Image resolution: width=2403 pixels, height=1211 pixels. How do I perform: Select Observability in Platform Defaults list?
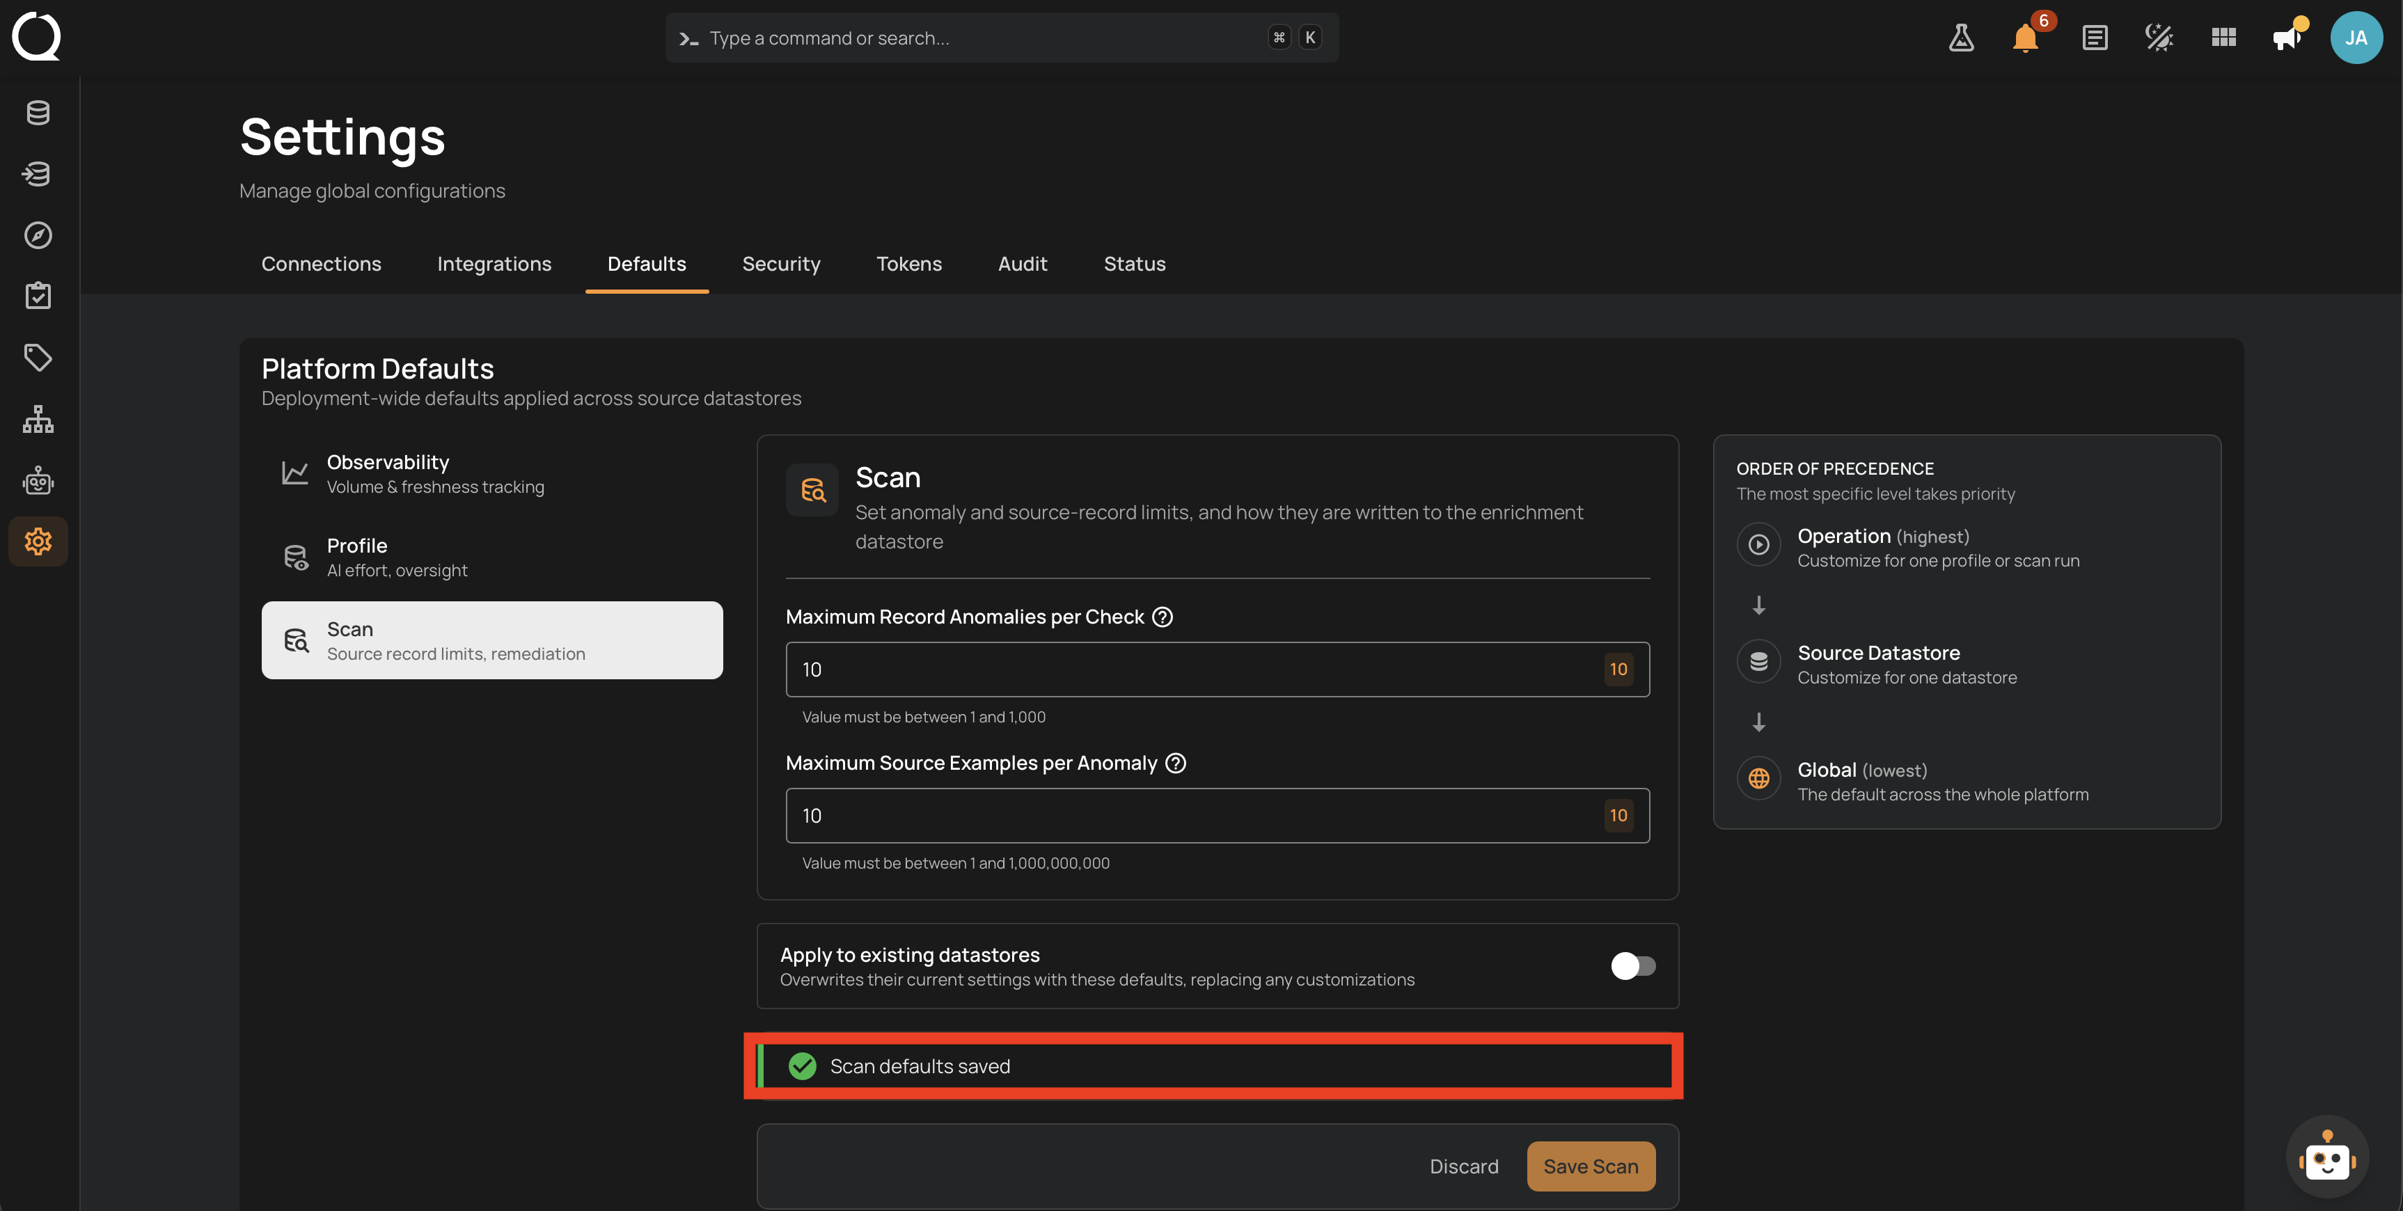pyautogui.click(x=491, y=474)
